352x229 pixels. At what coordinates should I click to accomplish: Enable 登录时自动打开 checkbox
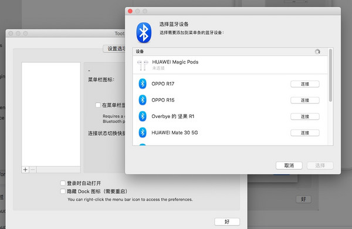[63, 183]
